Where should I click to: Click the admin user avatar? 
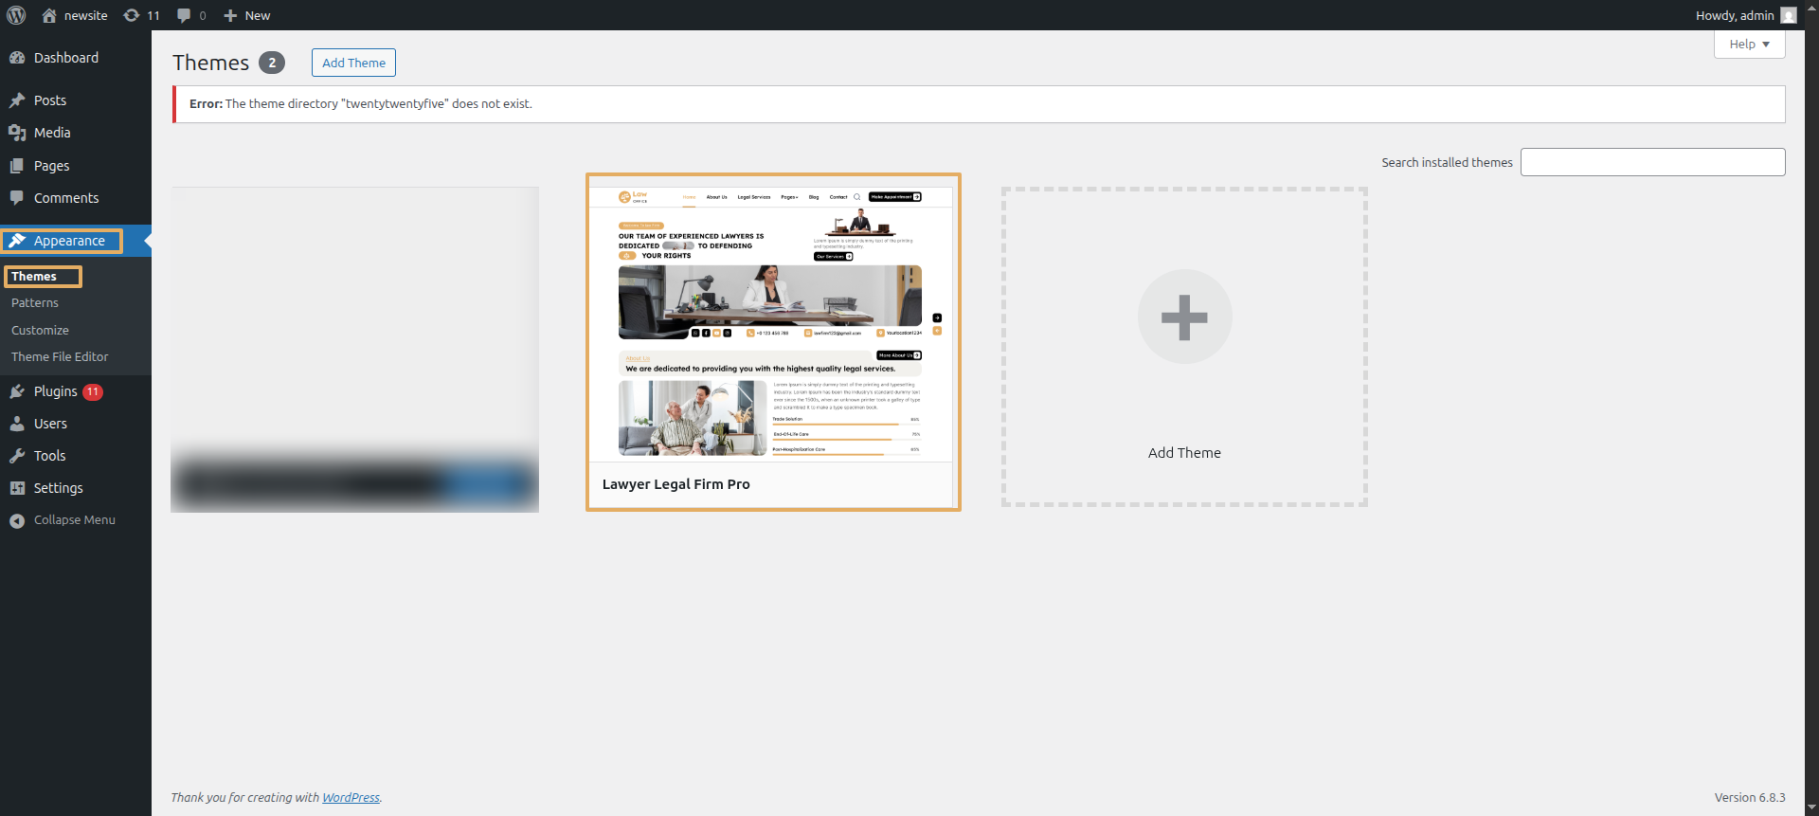tap(1788, 15)
